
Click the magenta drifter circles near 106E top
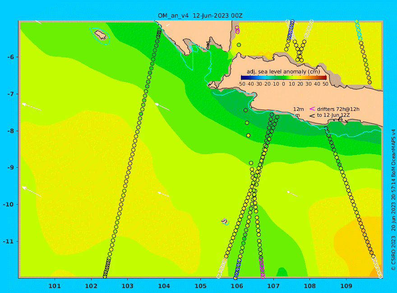(x=237, y=30)
